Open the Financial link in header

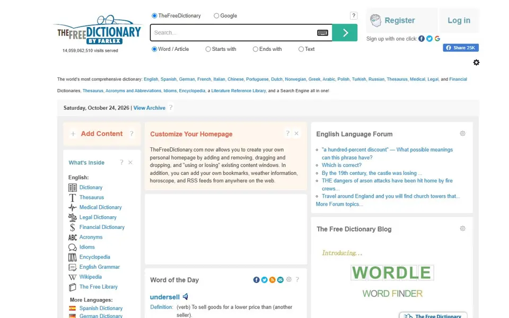pyautogui.click(x=458, y=79)
